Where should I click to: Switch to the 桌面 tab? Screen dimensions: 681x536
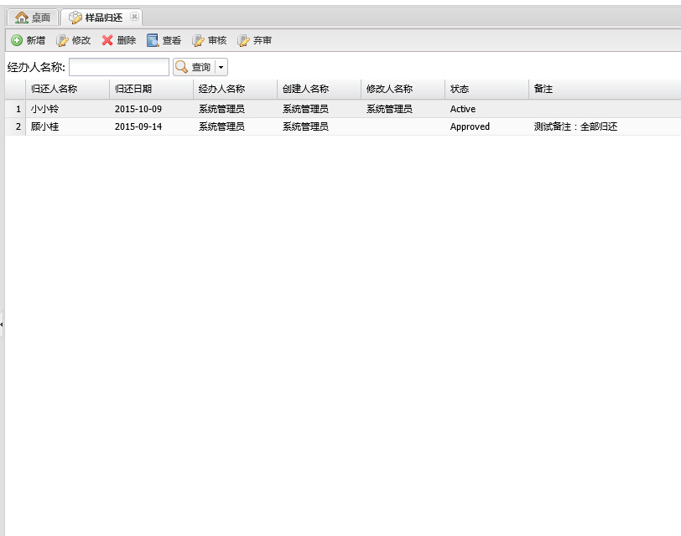click(x=34, y=18)
